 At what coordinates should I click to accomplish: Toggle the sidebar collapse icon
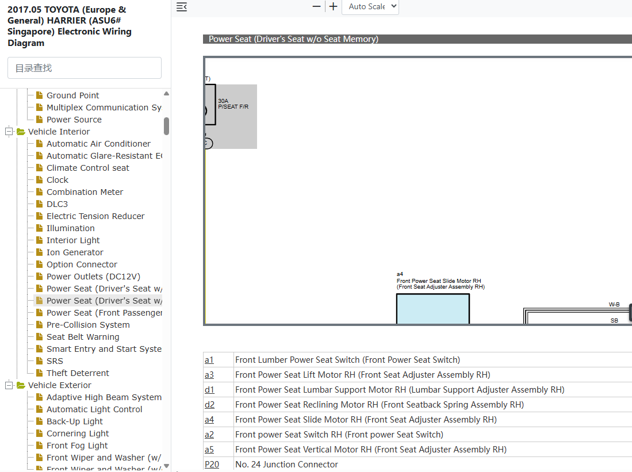[182, 7]
